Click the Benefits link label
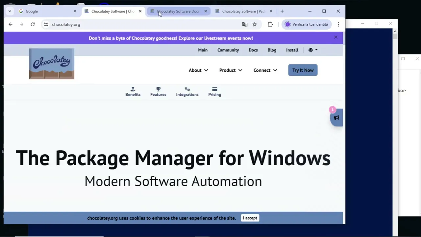The width and height of the screenshot is (421, 237). [133, 94]
